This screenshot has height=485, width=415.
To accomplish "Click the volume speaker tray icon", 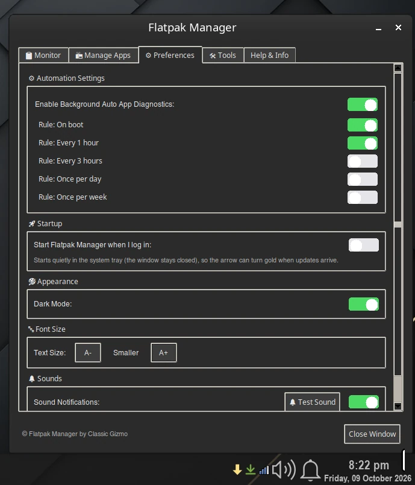I will pos(284,469).
